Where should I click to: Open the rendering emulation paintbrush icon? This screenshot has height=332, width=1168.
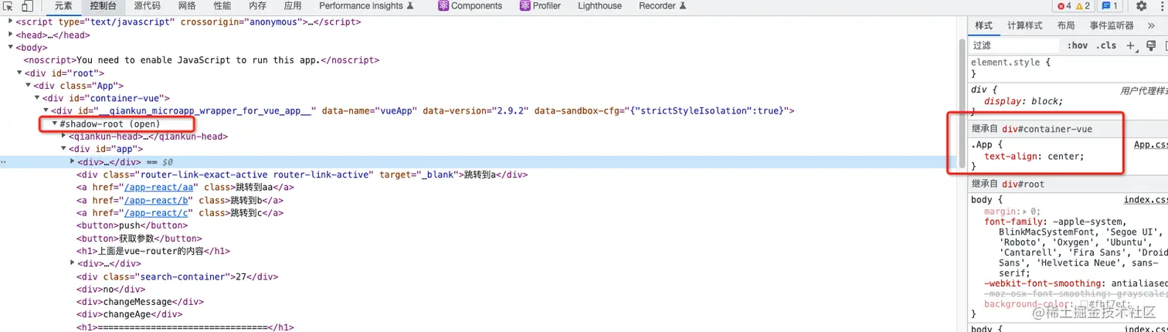[x=1151, y=46]
